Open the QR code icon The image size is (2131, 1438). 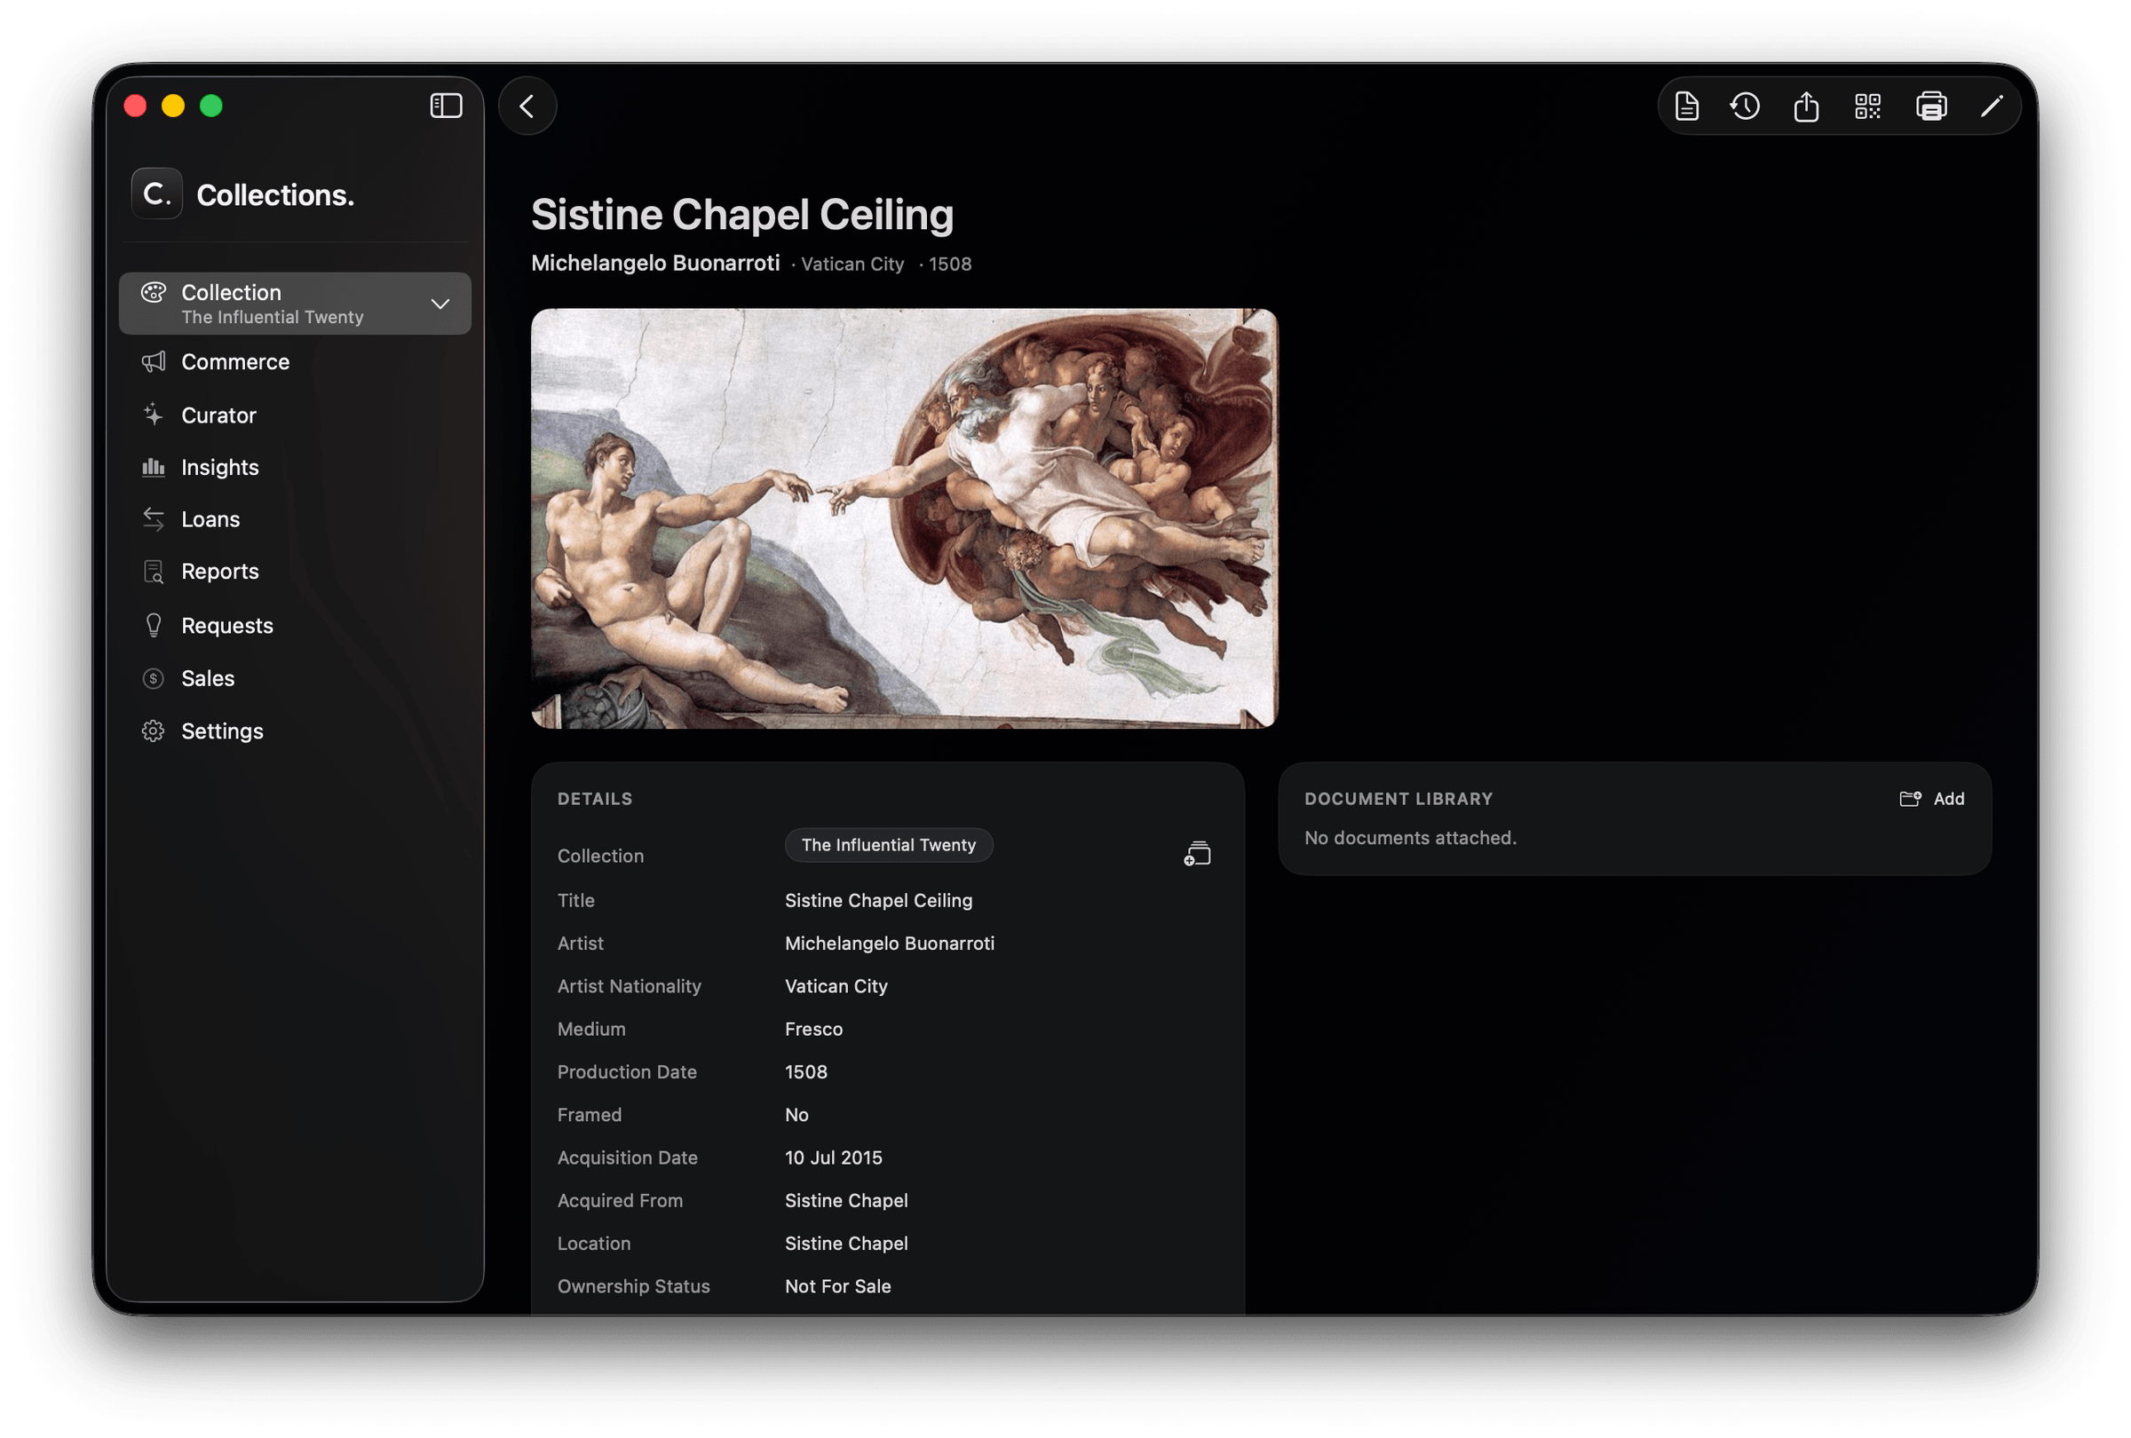(x=1868, y=107)
